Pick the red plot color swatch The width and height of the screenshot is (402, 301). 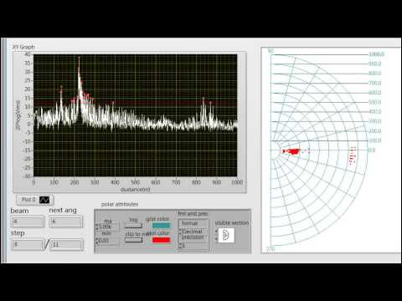(x=161, y=240)
